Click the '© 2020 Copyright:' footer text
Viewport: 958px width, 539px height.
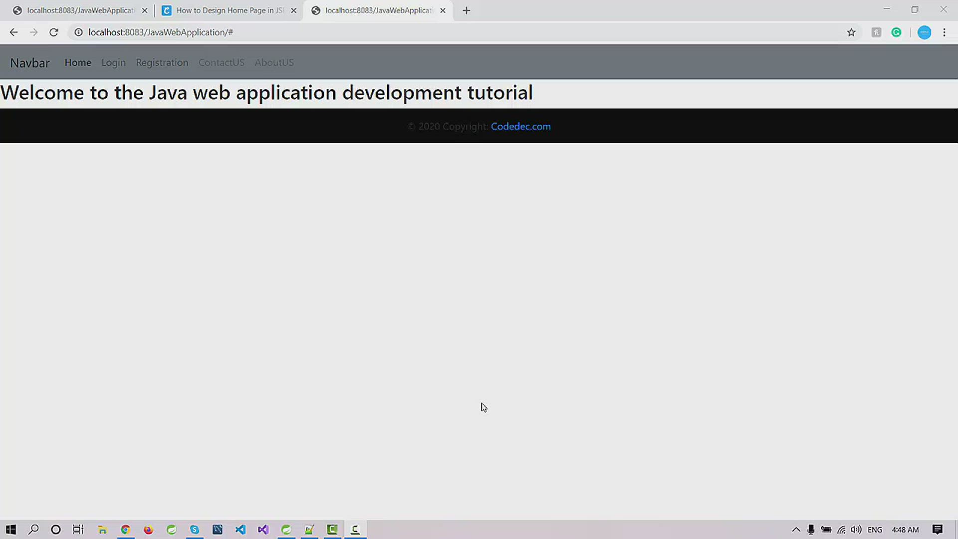pyautogui.click(x=448, y=127)
